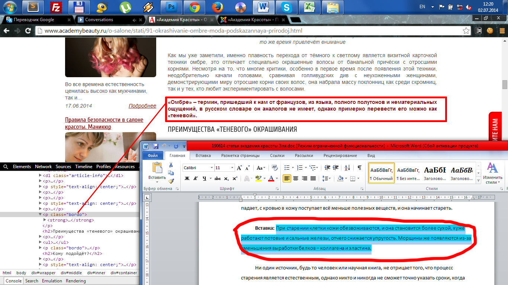This screenshot has width=508, height=285.
Task: Open Skype from the taskbar
Action: [x=286, y=7]
